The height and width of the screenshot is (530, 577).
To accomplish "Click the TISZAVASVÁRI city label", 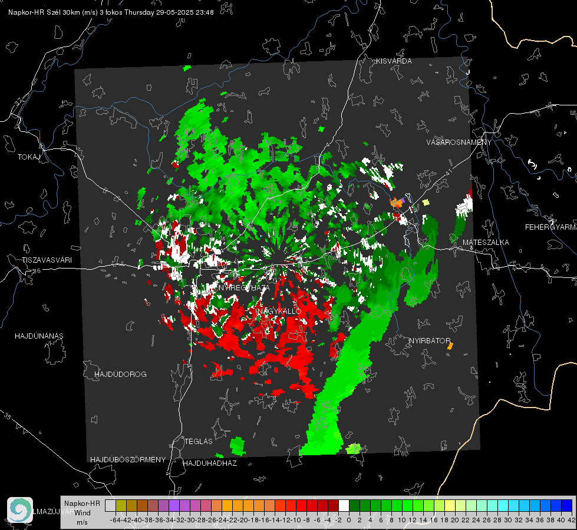I will click(x=47, y=260).
